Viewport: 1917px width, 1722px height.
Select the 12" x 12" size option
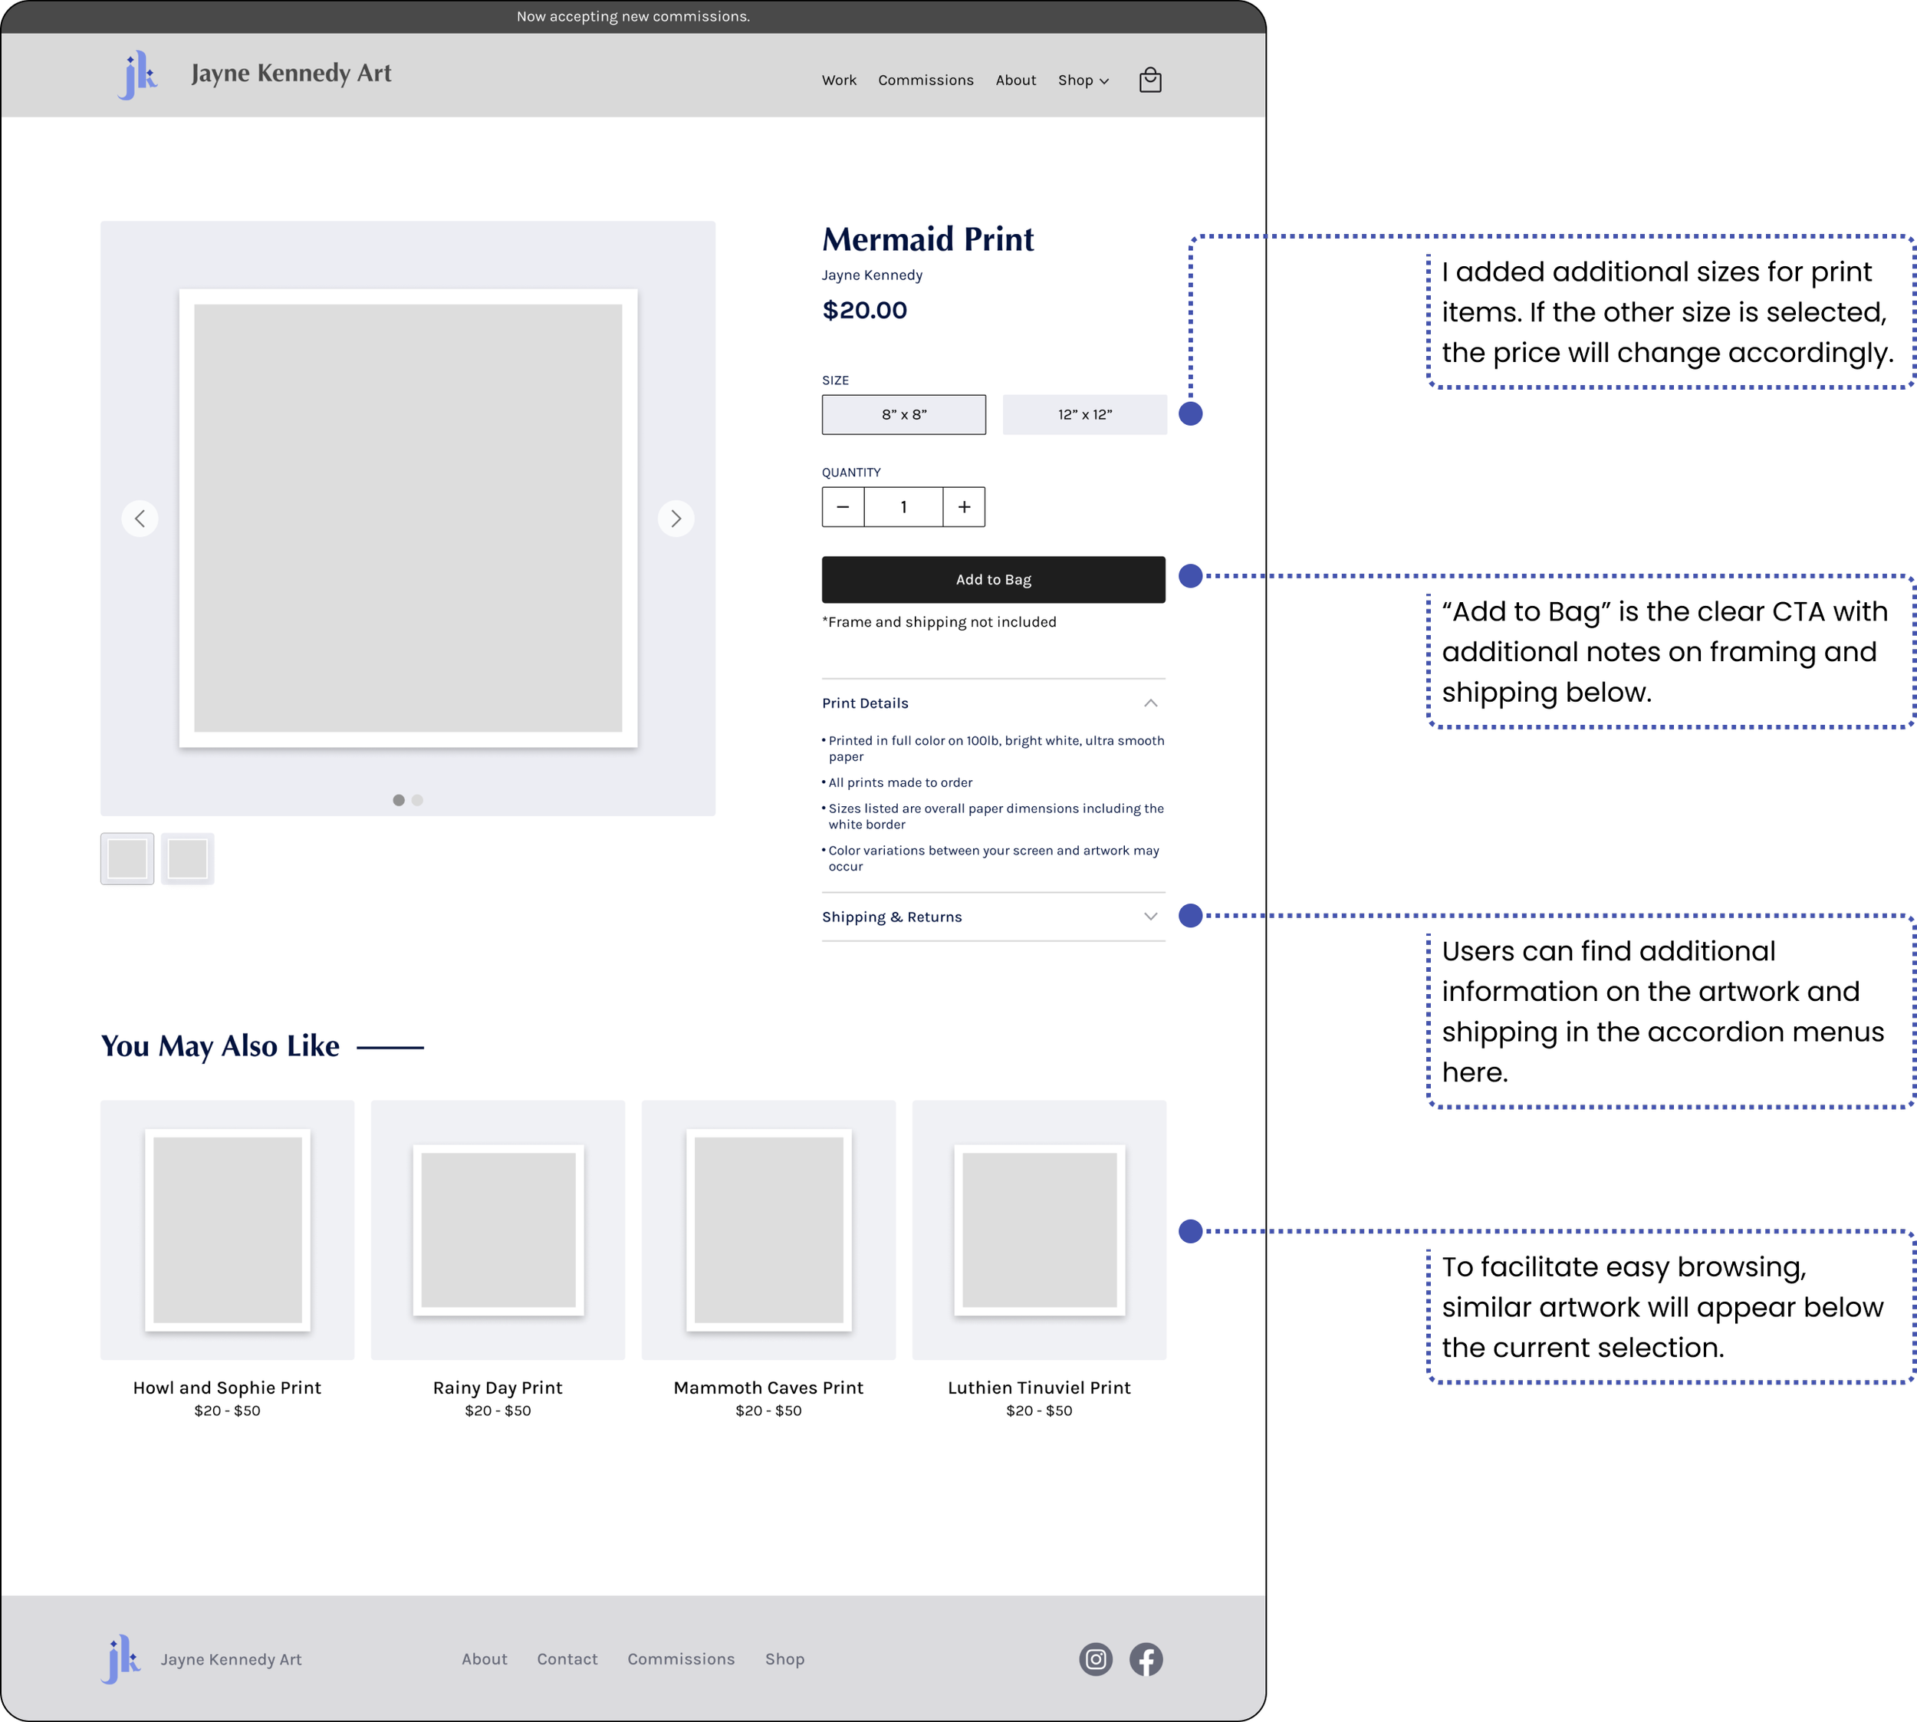(x=1083, y=414)
